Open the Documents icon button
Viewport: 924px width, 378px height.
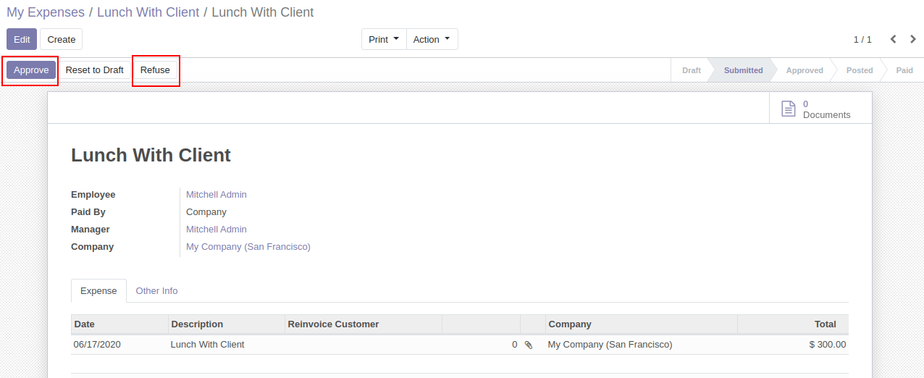point(820,109)
